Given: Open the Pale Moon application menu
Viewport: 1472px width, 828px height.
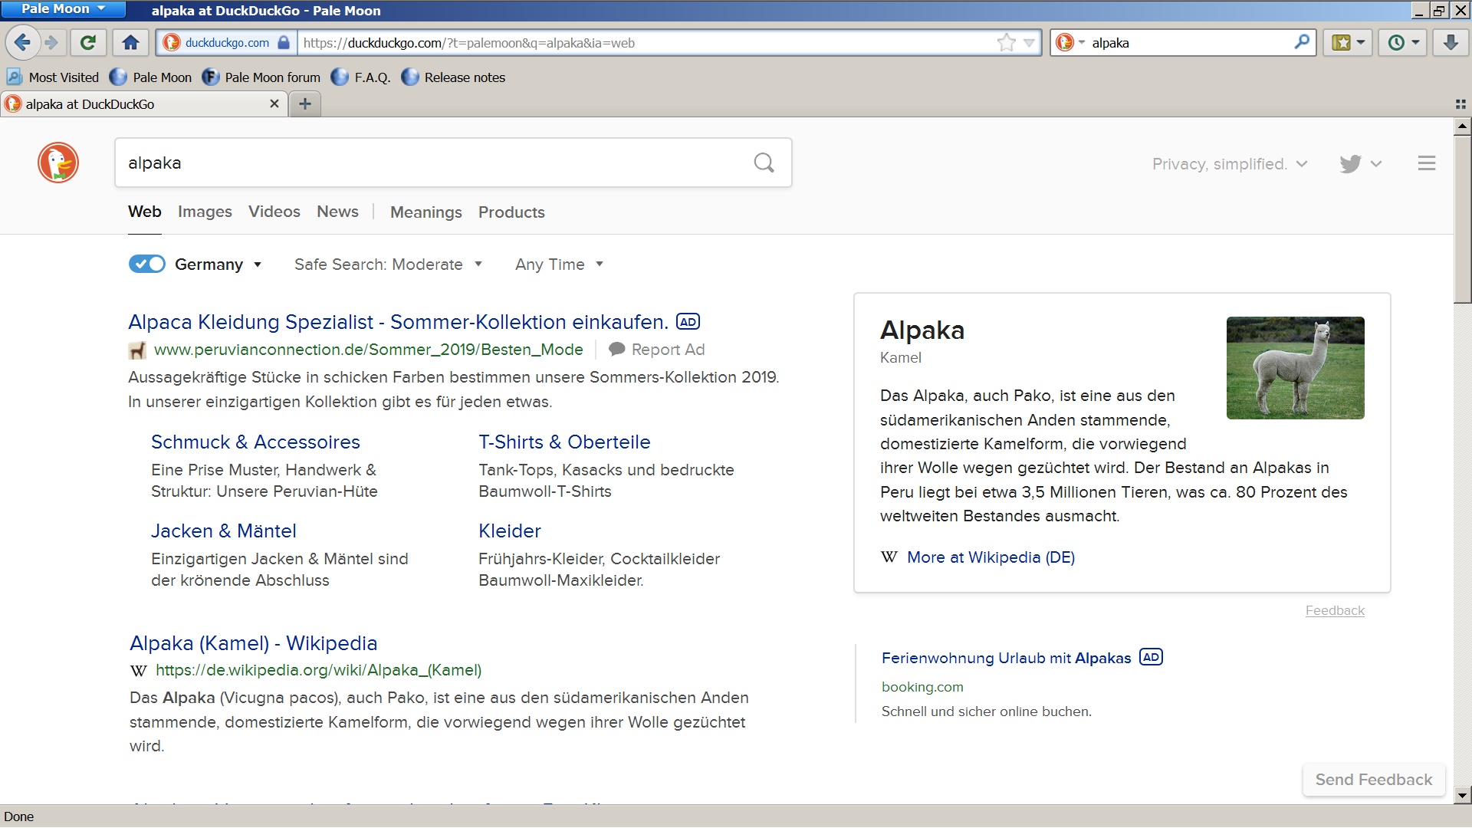Looking at the screenshot, I should 63,9.
